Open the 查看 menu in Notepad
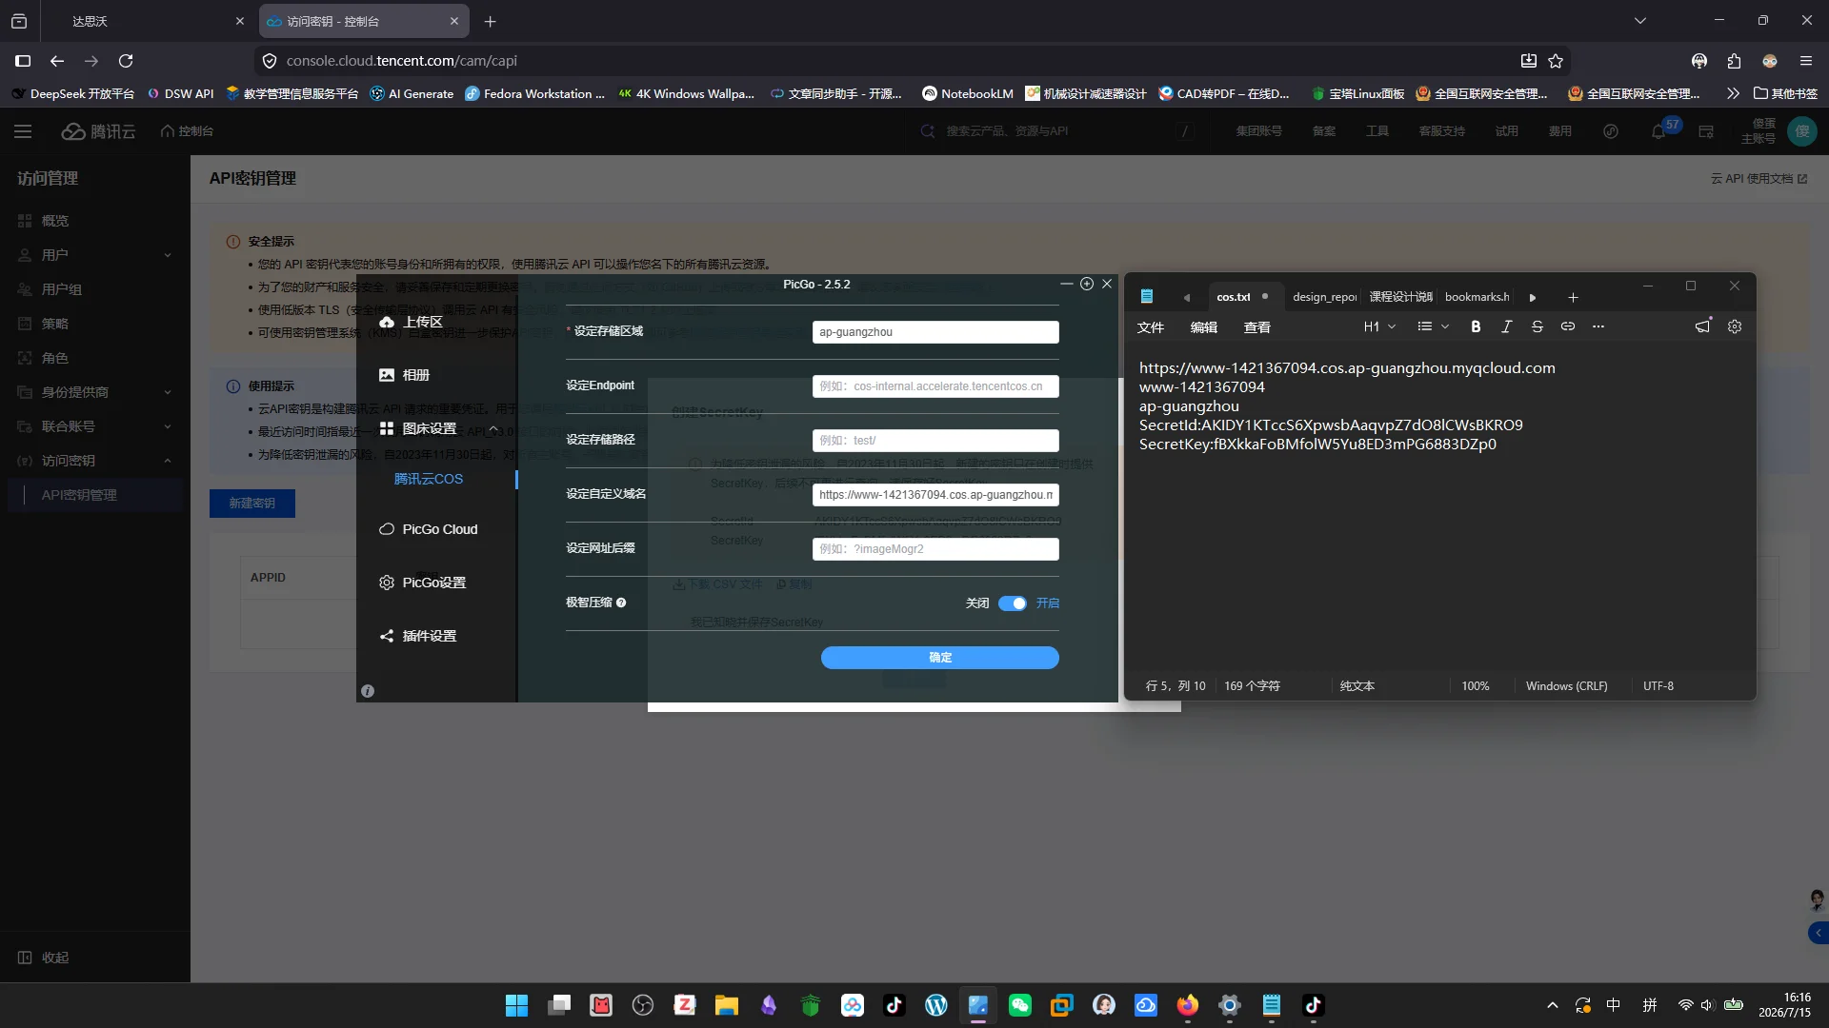Viewport: 1829px width, 1028px height. point(1257,327)
